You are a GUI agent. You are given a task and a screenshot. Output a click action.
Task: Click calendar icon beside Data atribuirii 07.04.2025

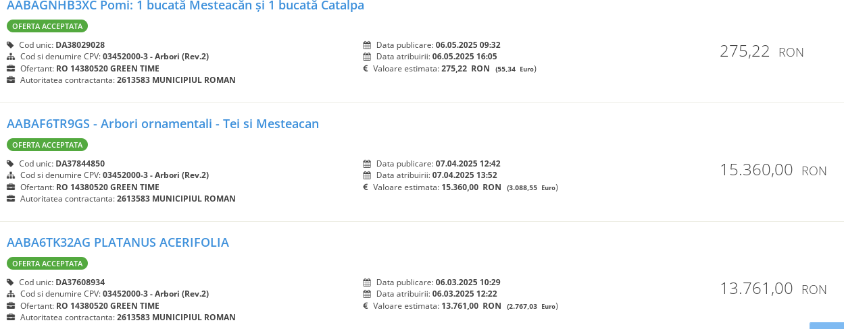(x=367, y=175)
